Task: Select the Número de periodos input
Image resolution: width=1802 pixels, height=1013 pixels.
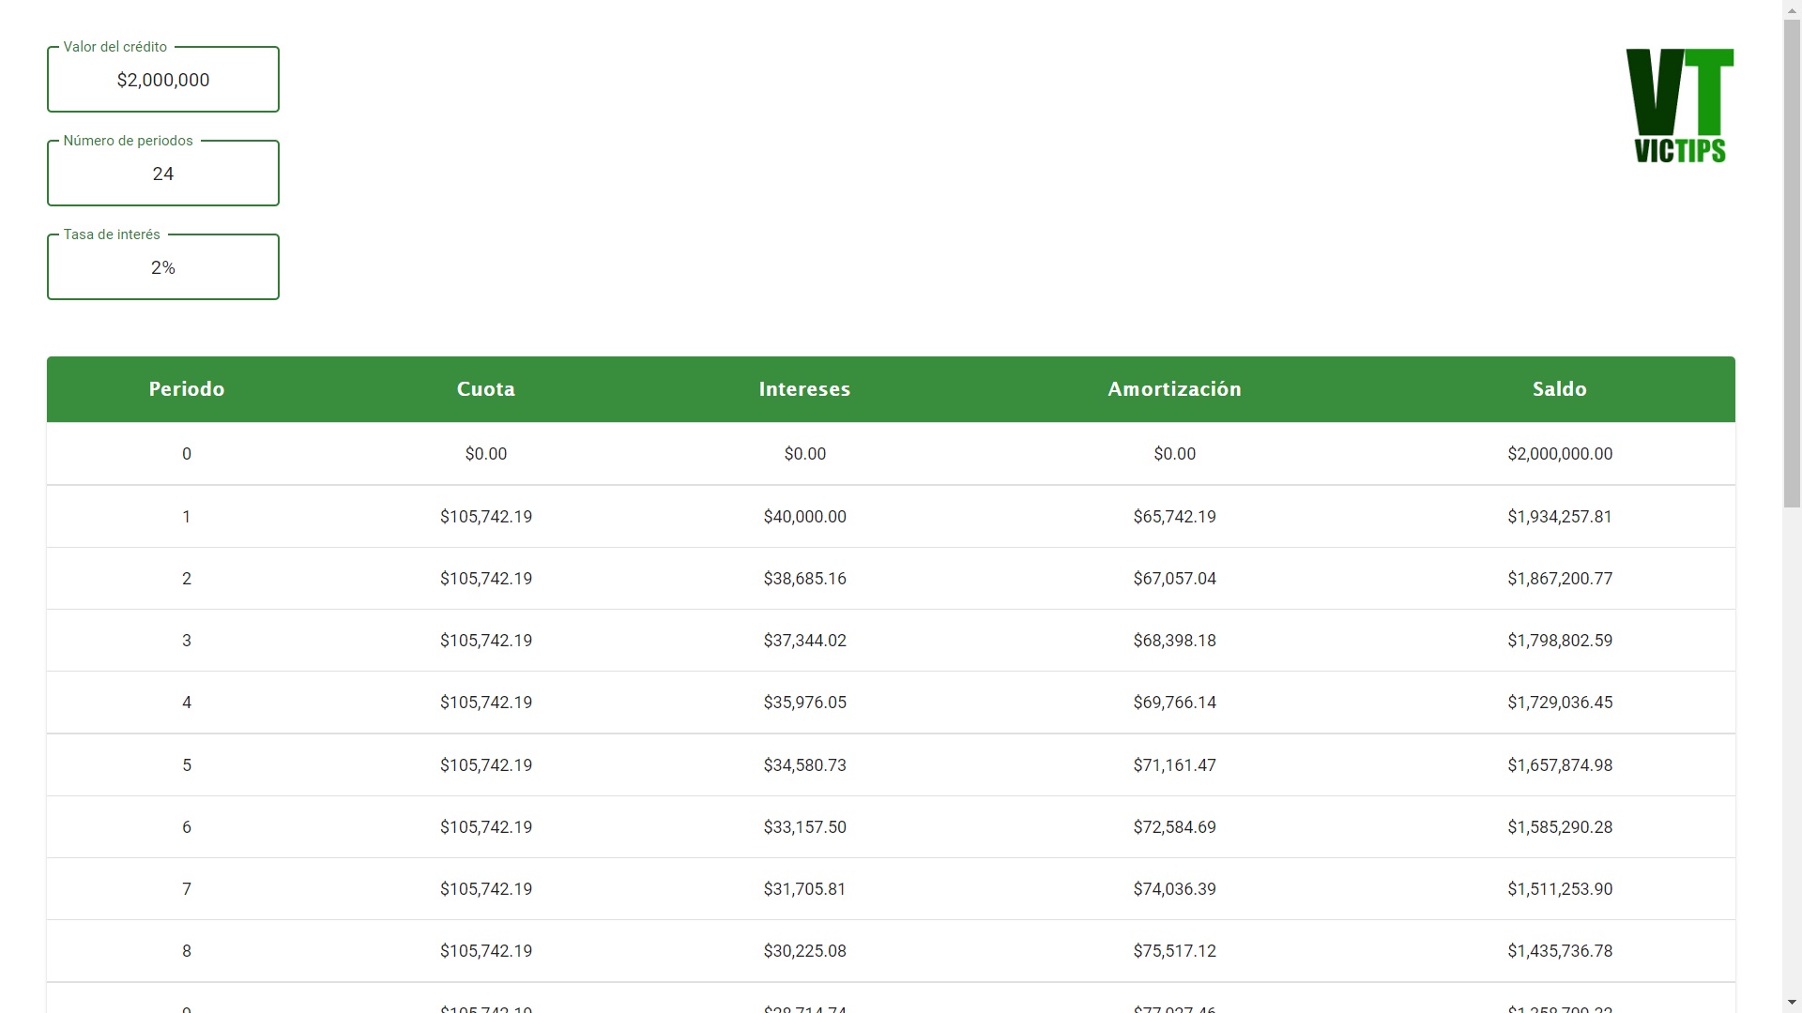Action: tap(162, 173)
